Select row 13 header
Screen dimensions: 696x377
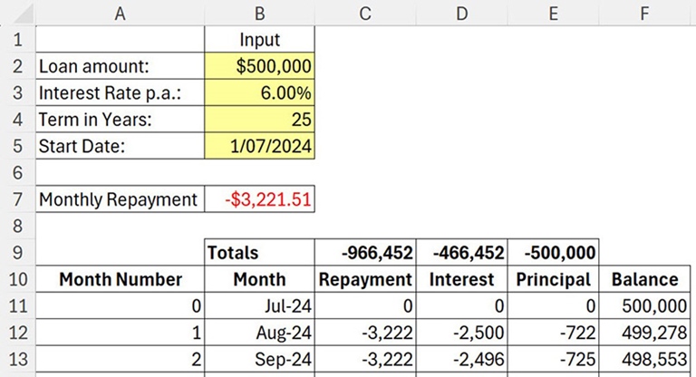click(x=18, y=359)
